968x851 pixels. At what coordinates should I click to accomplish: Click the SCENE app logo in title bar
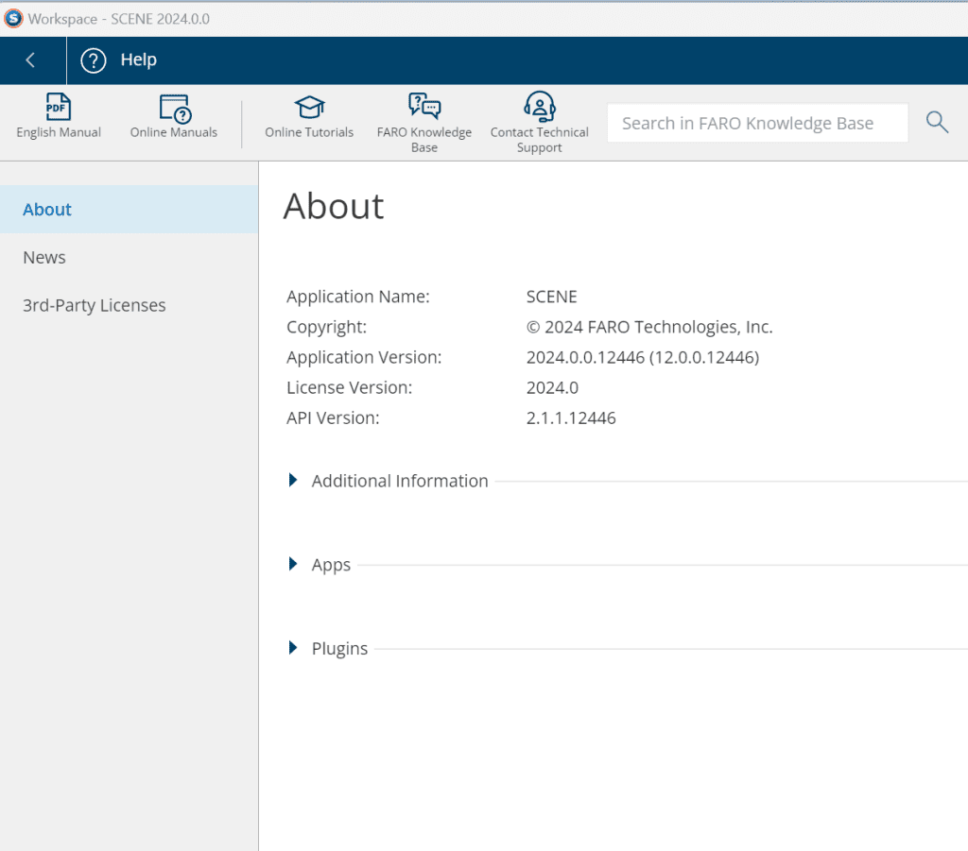pyautogui.click(x=13, y=19)
